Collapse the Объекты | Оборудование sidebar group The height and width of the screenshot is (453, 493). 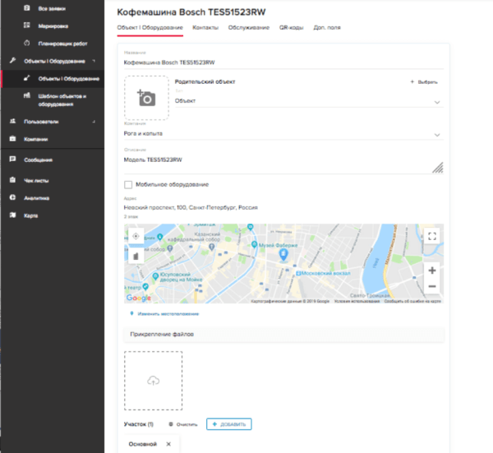[94, 60]
